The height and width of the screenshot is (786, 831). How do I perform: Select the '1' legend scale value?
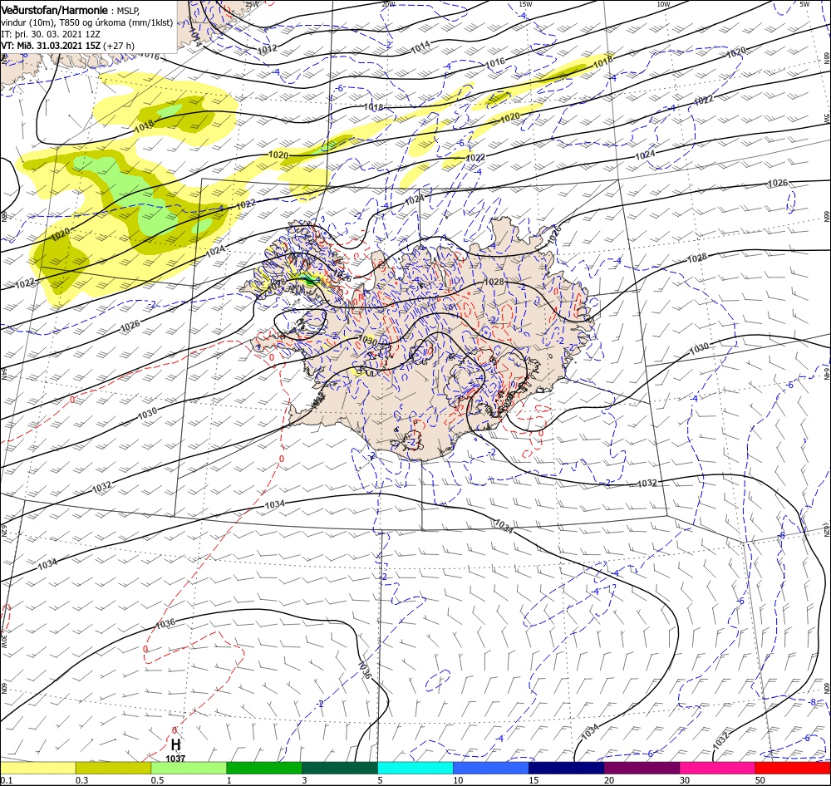click(x=229, y=780)
